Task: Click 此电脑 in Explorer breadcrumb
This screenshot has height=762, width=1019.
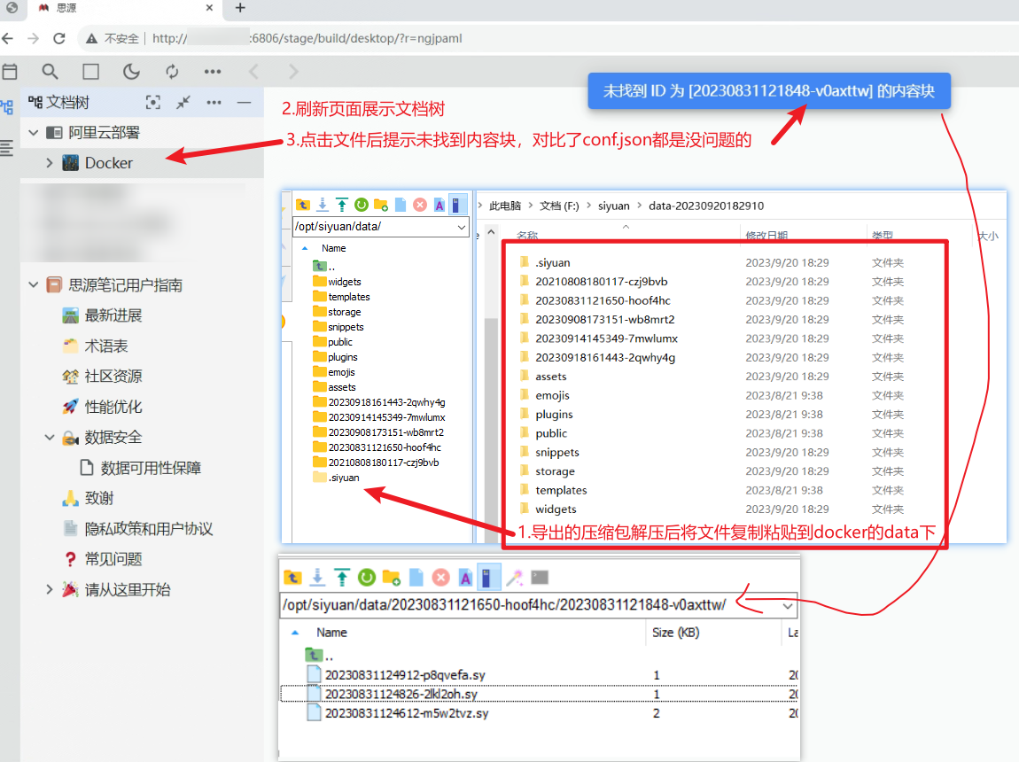Action: [505, 206]
